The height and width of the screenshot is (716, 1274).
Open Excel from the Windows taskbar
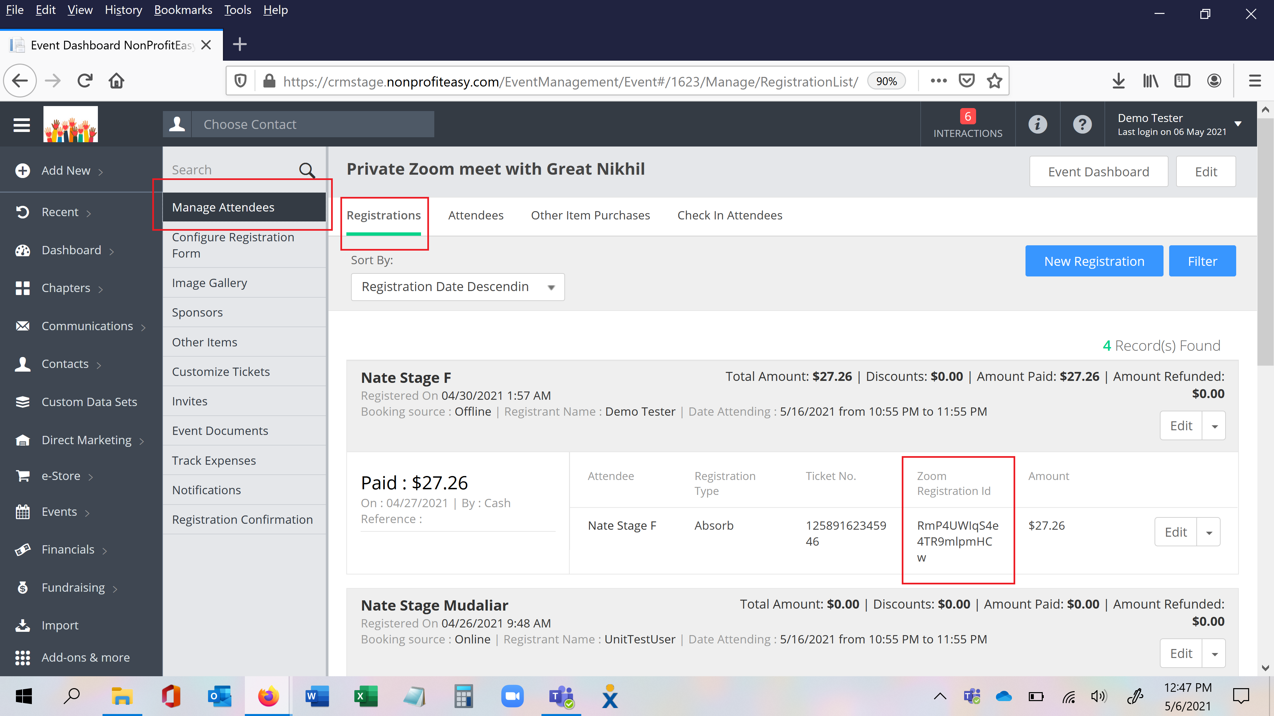[x=366, y=696]
